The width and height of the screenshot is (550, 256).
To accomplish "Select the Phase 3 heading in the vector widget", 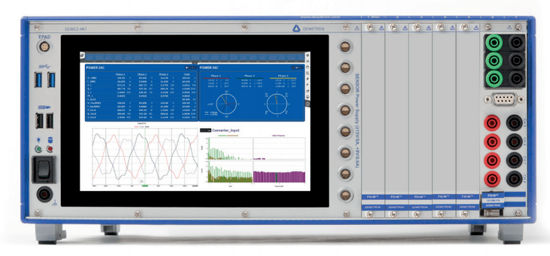I will pyautogui.click(x=283, y=76).
